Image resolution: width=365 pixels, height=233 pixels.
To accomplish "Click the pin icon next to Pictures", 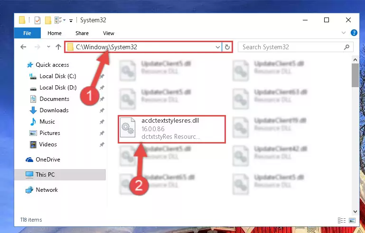I will (x=102, y=133).
